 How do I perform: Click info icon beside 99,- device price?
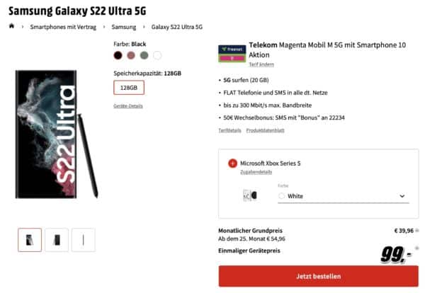[x=416, y=248]
